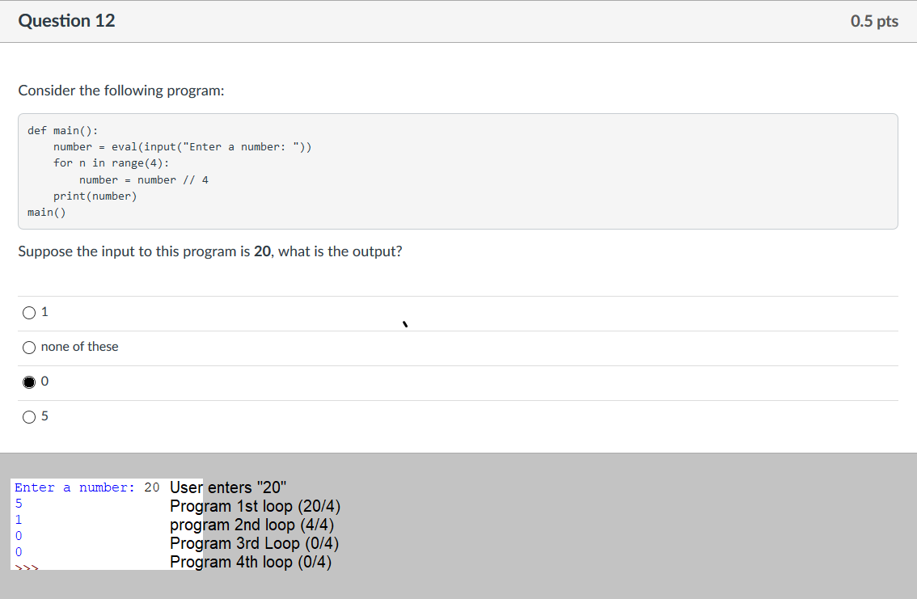917x599 pixels.
Task: Click the 'Enter a number: 20' console line
Action: pos(87,487)
